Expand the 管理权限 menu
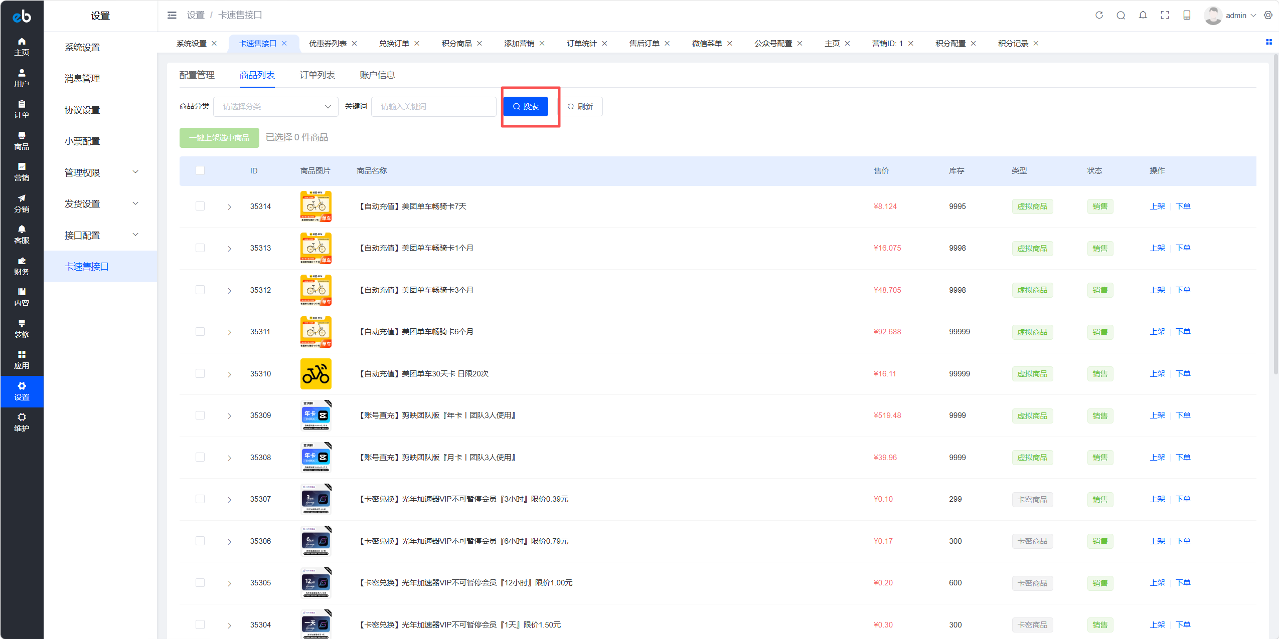1279x639 pixels. click(100, 172)
